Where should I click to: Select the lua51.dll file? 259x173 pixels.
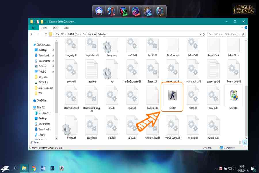[x=153, y=48]
